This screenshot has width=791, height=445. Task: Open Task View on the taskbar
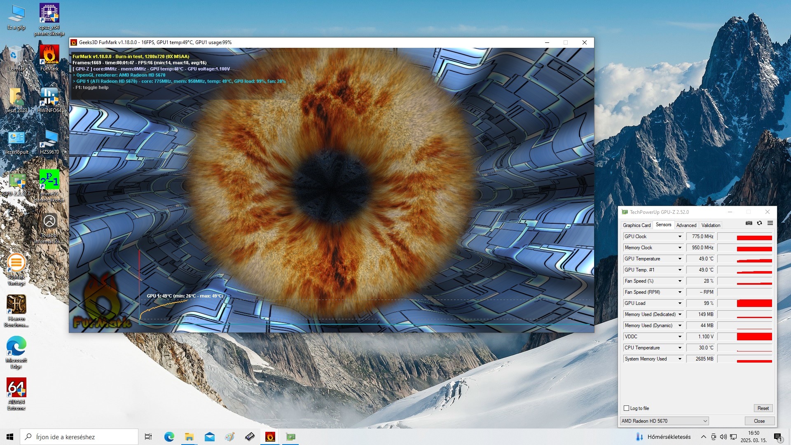[148, 437]
